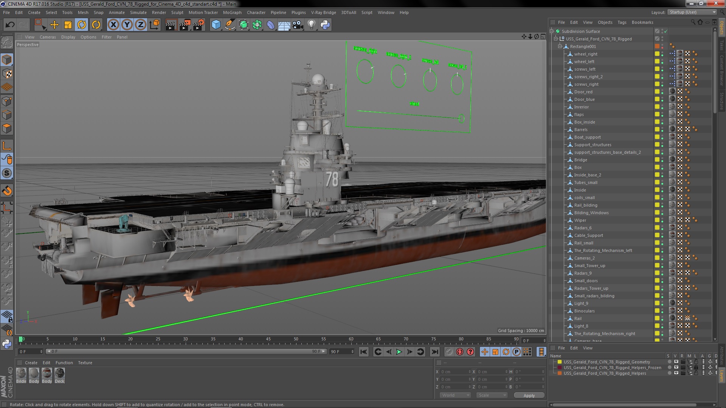Viewport: 726px width, 408px height.
Task: Collapse the Rectangle001 object
Action: click(x=560, y=46)
